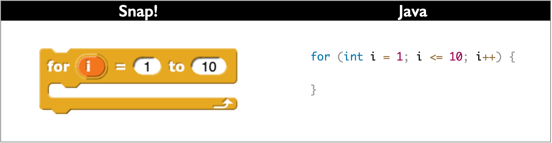Click the "to" label on the Snap! block
The height and width of the screenshot is (143, 552).
click(176, 67)
